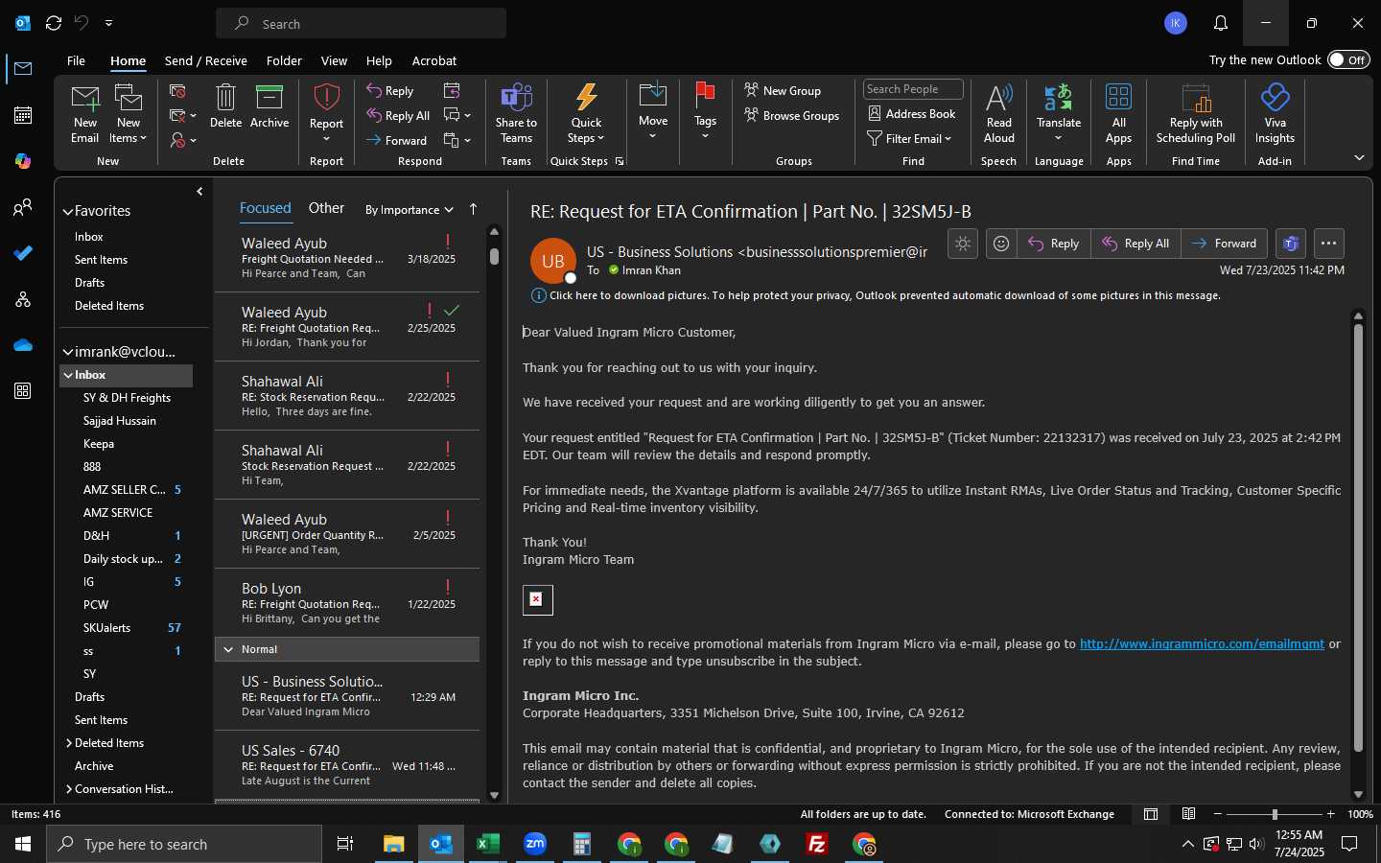Click the zoom in plus button
1381x863 pixels.
1330,814
